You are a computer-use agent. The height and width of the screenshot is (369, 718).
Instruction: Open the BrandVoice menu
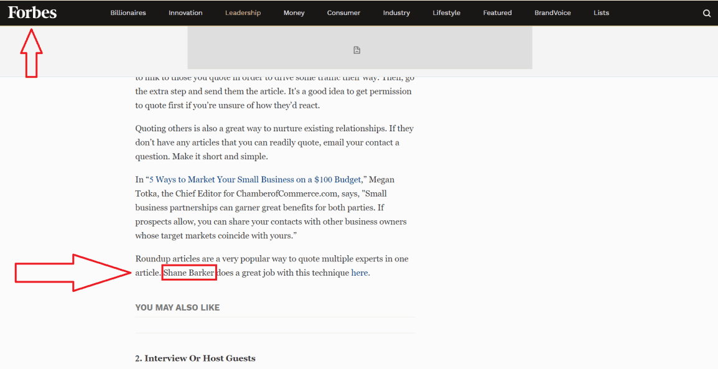(552, 13)
